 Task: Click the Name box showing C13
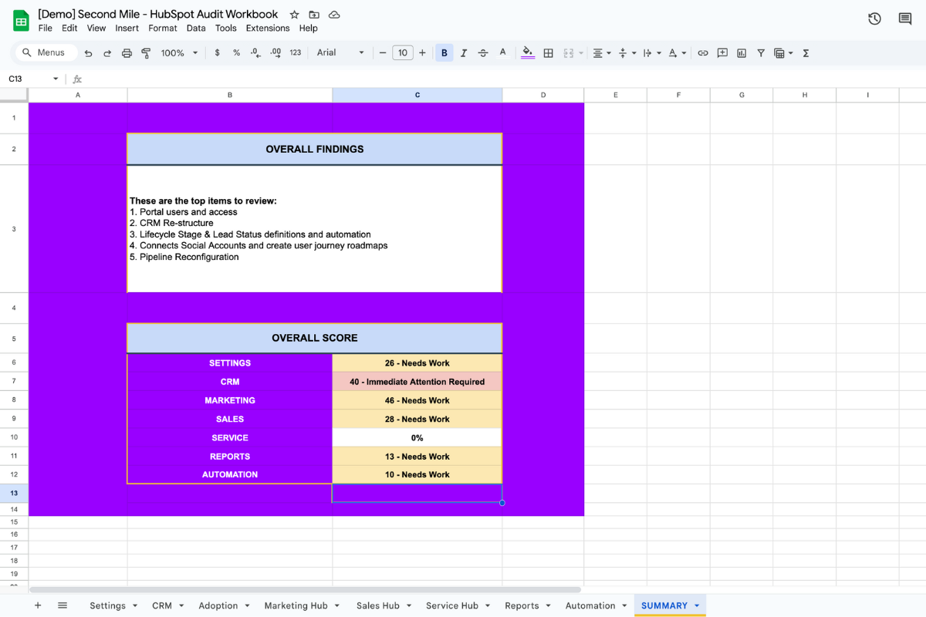[34, 79]
